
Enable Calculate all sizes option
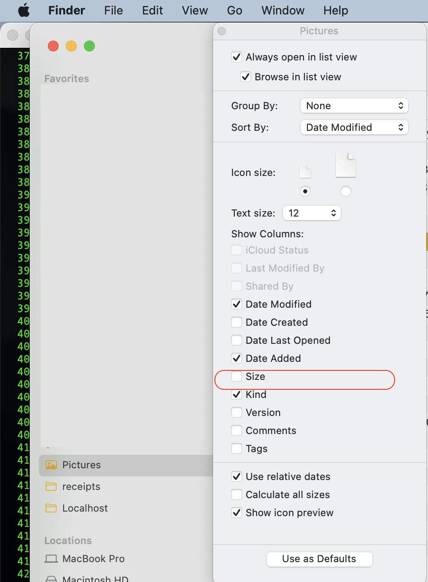click(x=237, y=494)
